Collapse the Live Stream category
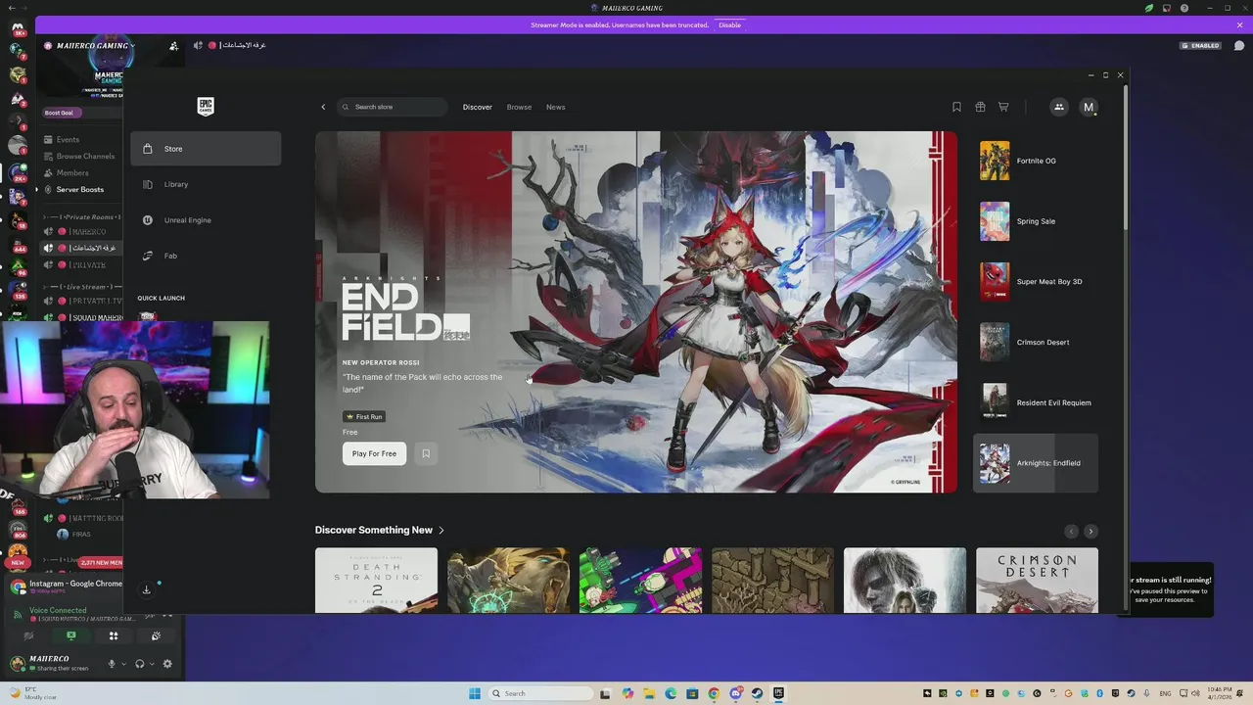 [83, 287]
